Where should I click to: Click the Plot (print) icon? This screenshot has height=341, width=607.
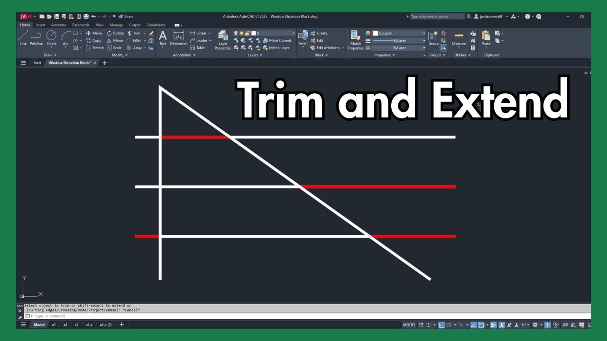coord(86,17)
